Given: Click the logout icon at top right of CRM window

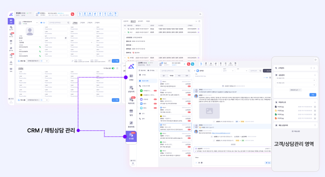Looking at the screenshot, I should click(200, 14).
